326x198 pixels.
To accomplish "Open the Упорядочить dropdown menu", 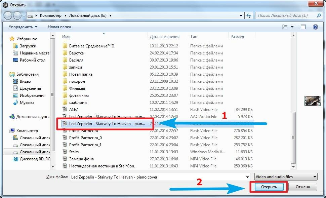I will coord(23,27).
